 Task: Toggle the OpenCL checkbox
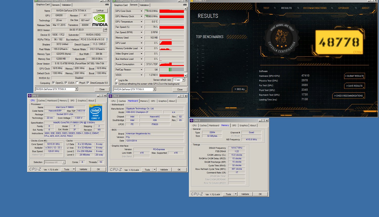[53, 83]
